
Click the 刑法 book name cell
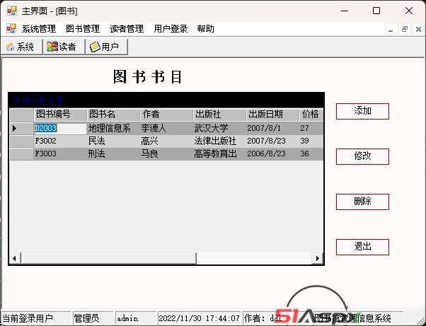click(x=113, y=154)
